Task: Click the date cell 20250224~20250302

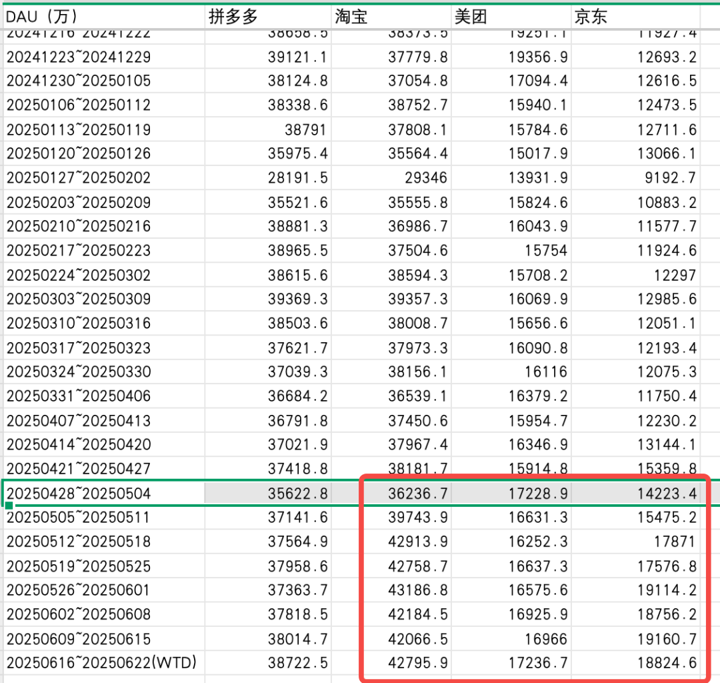Action: [104, 275]
